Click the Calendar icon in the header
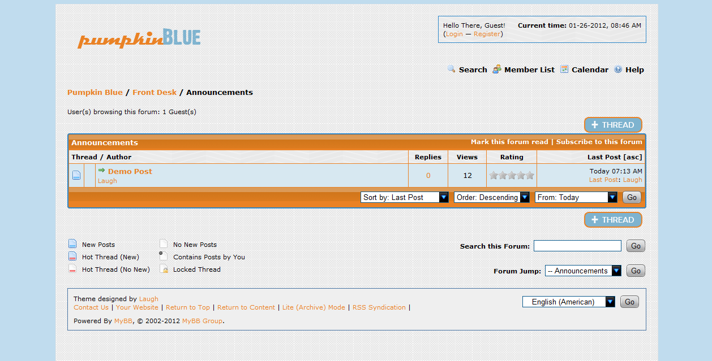 pyautogui.click(x=564, y=69)
